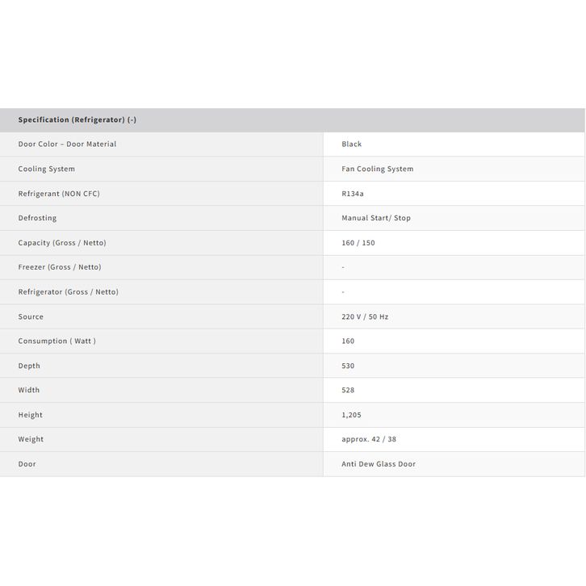Select the approx. 42 / 38 weight value
This screenshot has width=586, height=586.
pyautogui.click(x=369, y=440)
